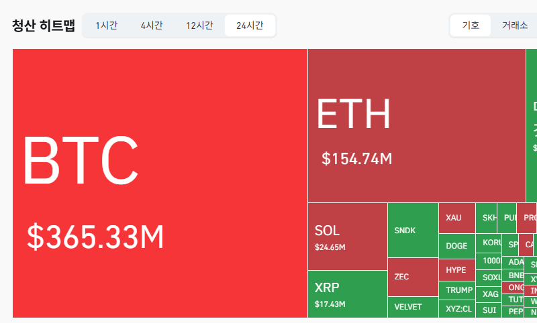Screen dimensions: 537x323
Task: Click the SOL $24.65M tile
Action: click(348, 237)
